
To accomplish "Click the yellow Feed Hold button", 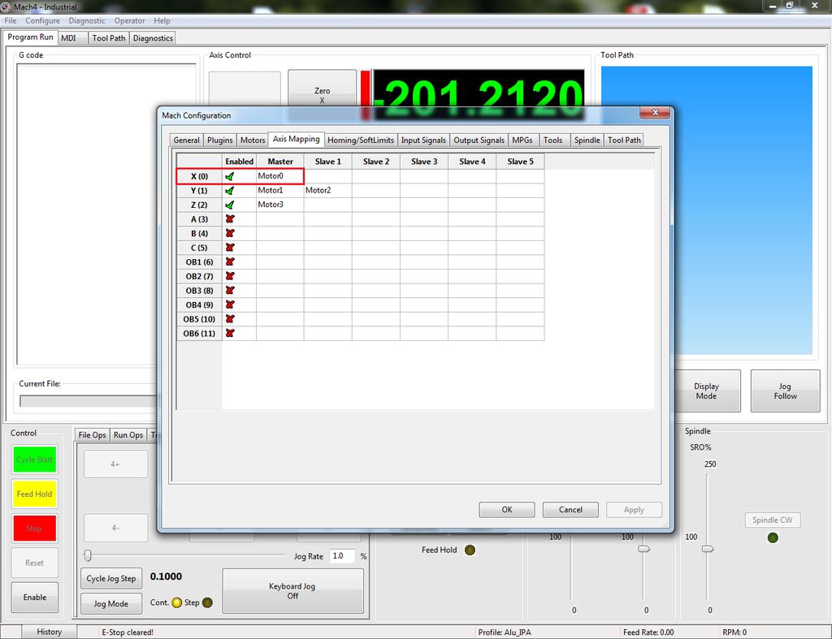I will click(34, 494).
